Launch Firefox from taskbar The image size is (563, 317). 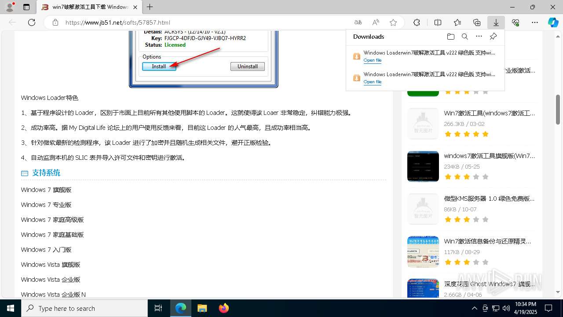point(224,308)
